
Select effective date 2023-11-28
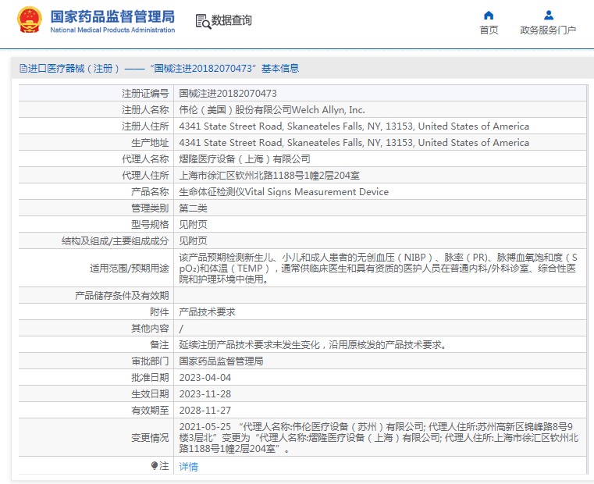(205, 393)
